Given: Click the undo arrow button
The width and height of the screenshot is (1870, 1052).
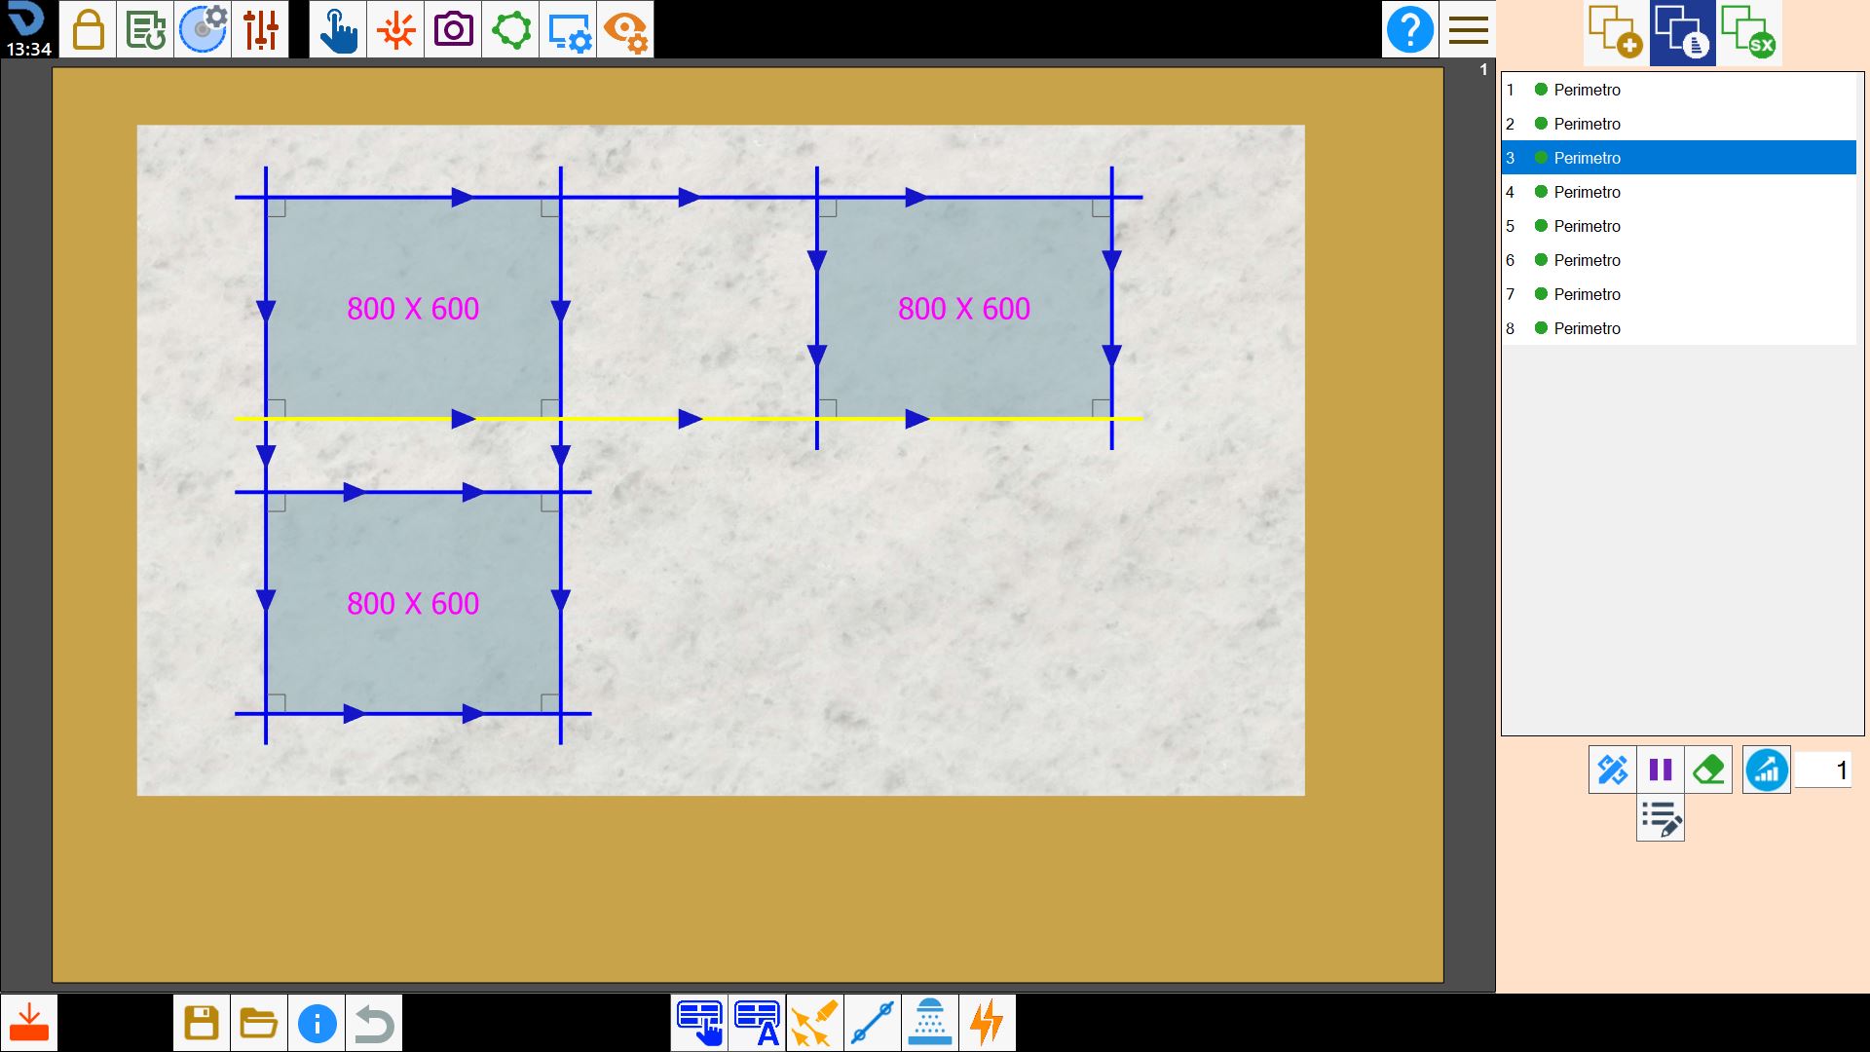Looking at the screenshot, I should click(x=374, y=1023).
